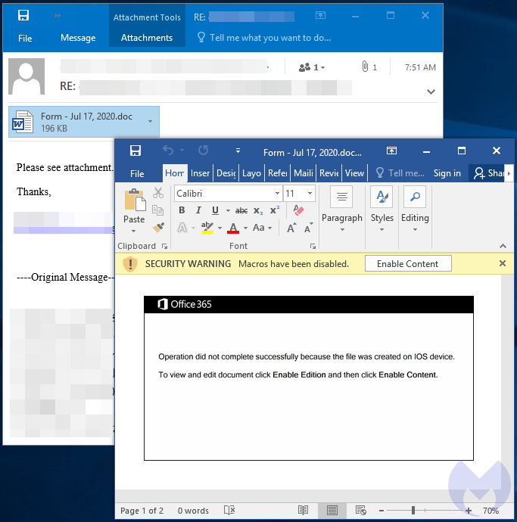This screenshot has height=522, width=517.
Task: Open the Calibri font name dropdown
Action: click(x=277, y=194)
